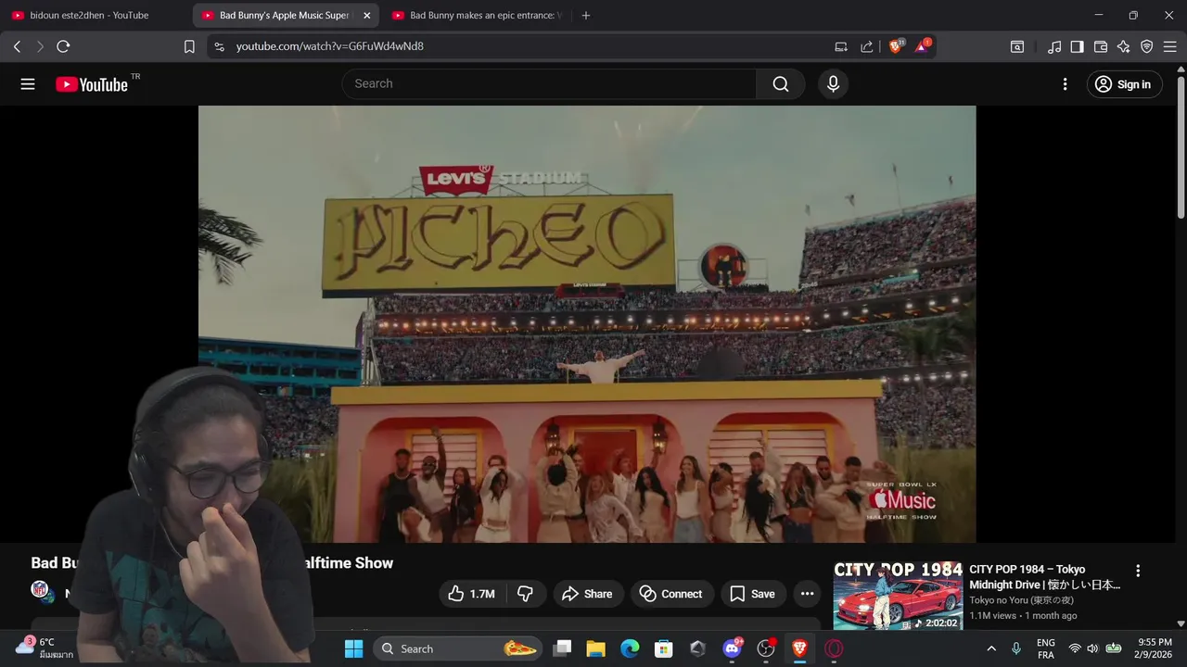The image size is (1187, 667).
Task: Open Leo AI sparkle icon
Action: [1123, 46]
